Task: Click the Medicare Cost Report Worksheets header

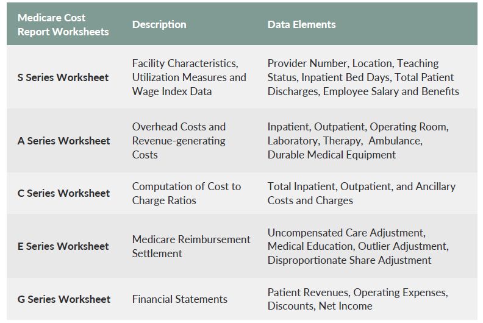Action: tap(63, 24)
